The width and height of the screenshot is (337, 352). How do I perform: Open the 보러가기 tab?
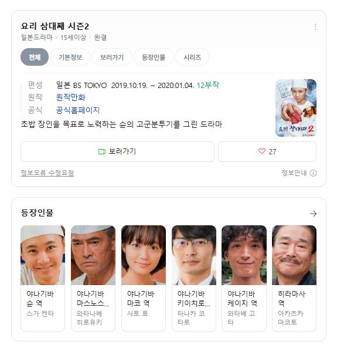pyautogui.click(x=112, y=57)
